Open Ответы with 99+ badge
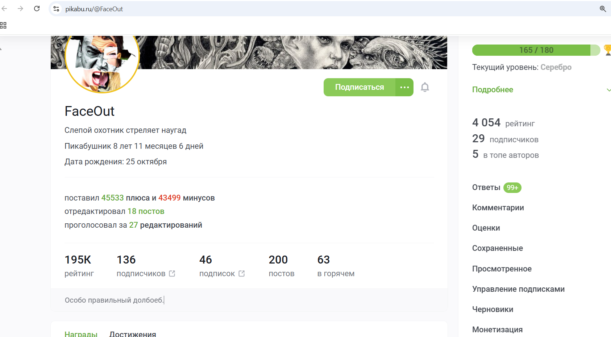The height and width of the screenshot is (337, 611). pos(496,188)
